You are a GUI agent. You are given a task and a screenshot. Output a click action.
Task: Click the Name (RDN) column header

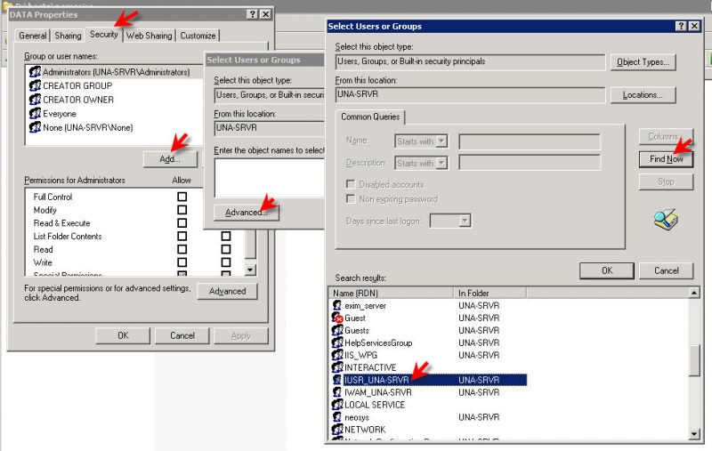click(x=391, y=293)
